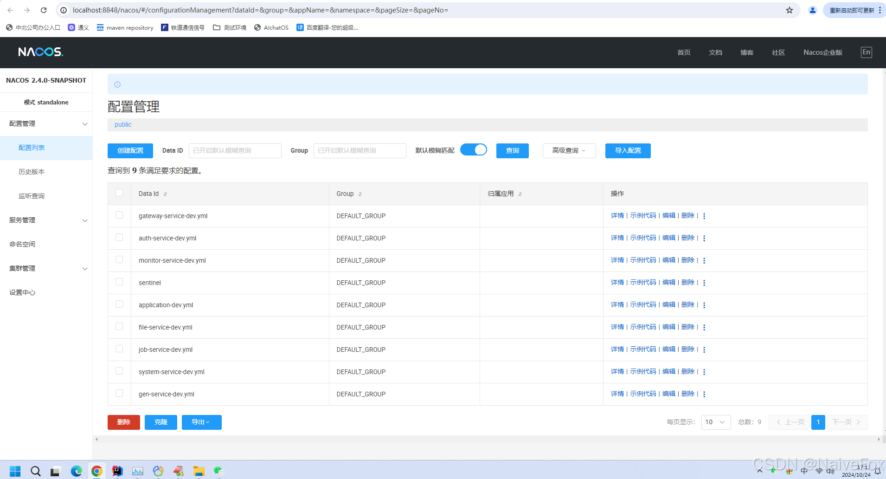886x479 pixels.
Task: Open 示例代码 for the sentinel config
Action: (642, 282)
